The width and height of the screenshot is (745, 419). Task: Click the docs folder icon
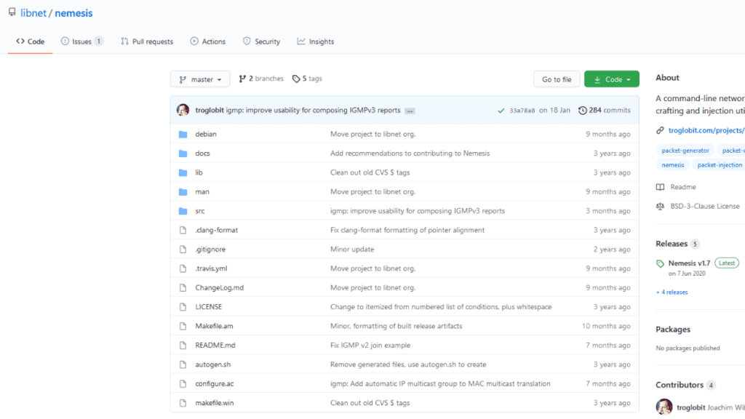click(x=183, y=153)
